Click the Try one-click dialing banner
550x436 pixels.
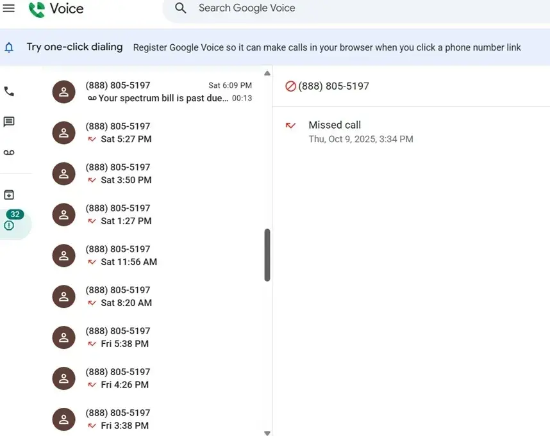tap(74, 47)
